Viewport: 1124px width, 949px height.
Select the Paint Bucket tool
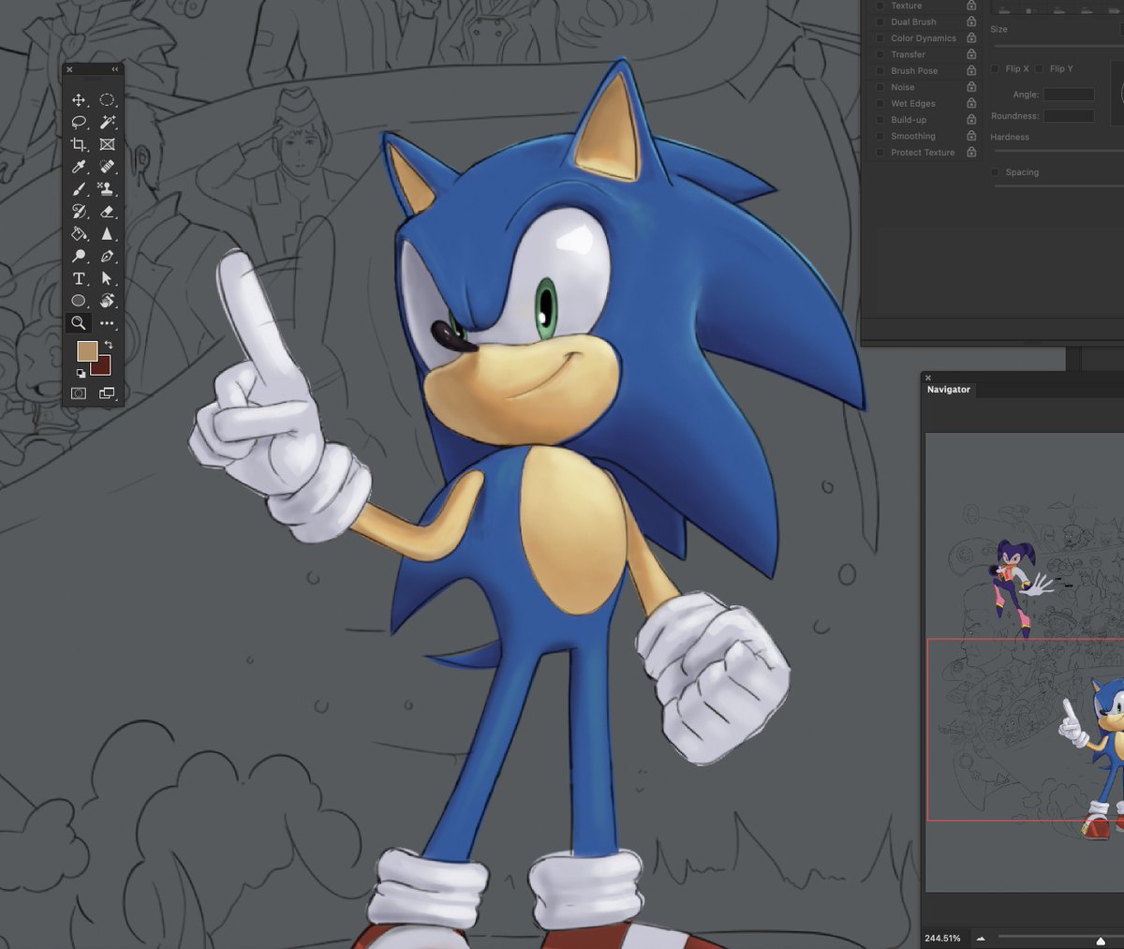(x=79, y=234)
